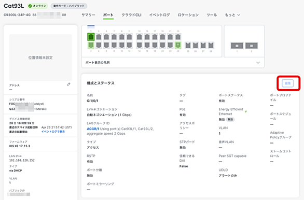Click the 自動ネゴシエーション (1 Gbps) value
Screen dimensions: 304x200
pyautogui.click(x=109, y=115)
